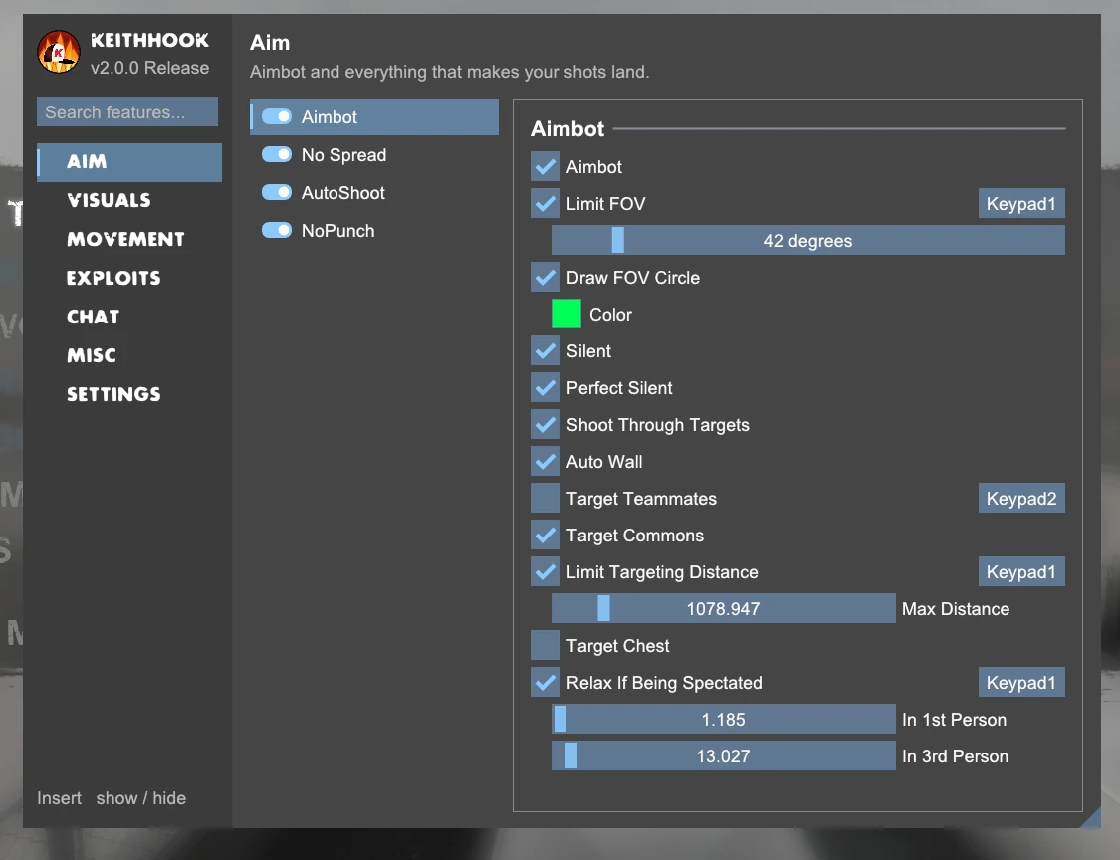The image size is (1120, 860).
Task: Open the CHAT category
Action: pyautogui.click(x=93, y=317)
